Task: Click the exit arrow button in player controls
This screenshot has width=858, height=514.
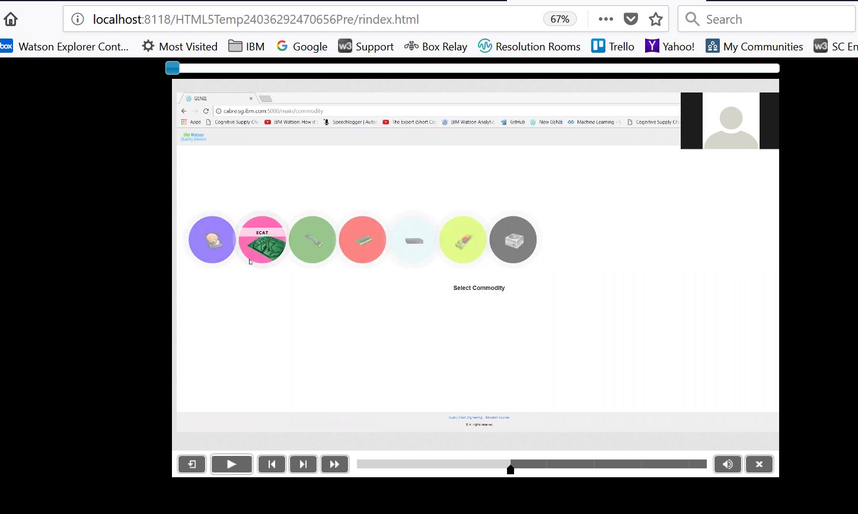Action: (x=192, y=464)
